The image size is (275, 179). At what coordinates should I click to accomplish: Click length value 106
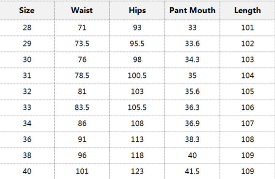(247, 107)
